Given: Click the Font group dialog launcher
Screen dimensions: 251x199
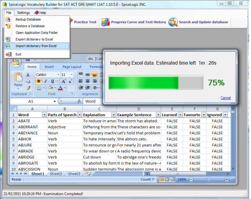Looking at the screenshot, I should pos(72,94).
